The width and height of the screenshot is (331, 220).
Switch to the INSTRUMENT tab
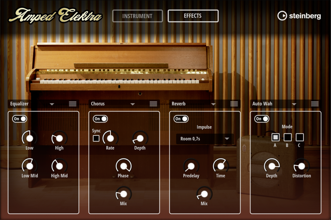tap(137, 16)
